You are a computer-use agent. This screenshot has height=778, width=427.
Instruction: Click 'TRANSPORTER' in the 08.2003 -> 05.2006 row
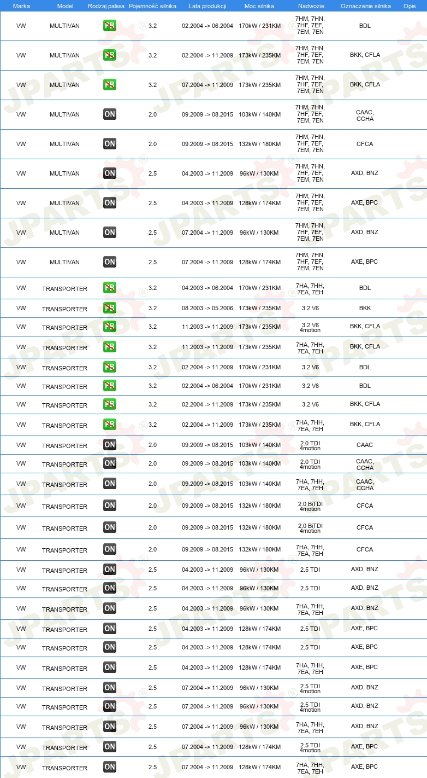64,309
